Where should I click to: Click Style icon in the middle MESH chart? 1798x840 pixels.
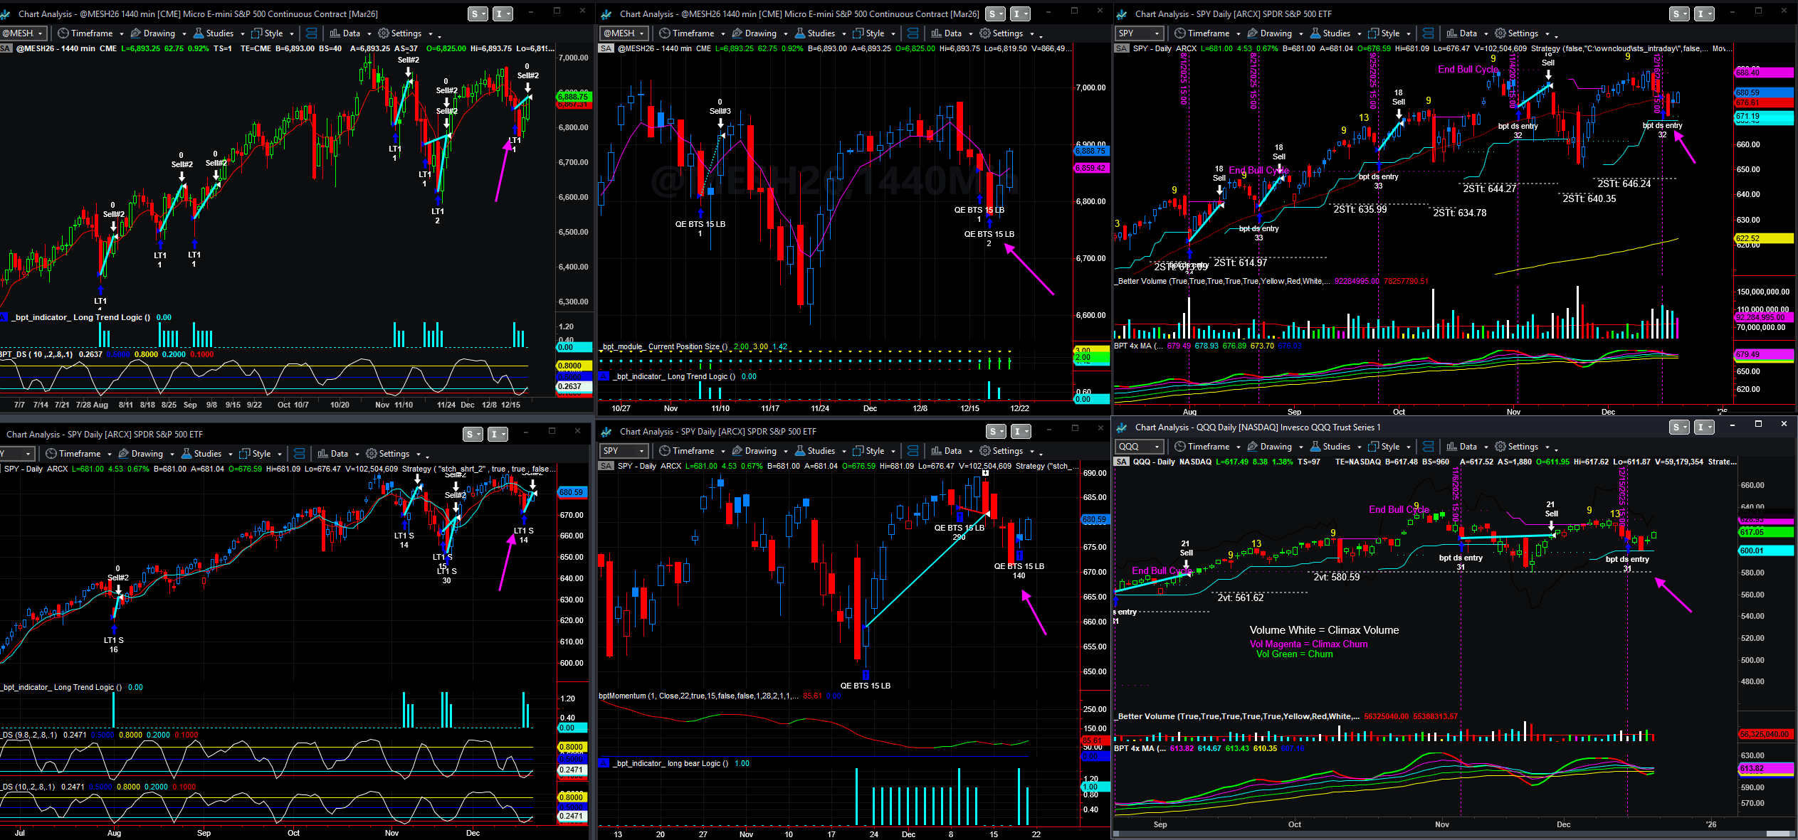point(858,33)
